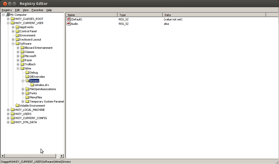279x164 pixels.
Task: Click the tree scrollbar left arrow
Action: click(x=3, y=156)
